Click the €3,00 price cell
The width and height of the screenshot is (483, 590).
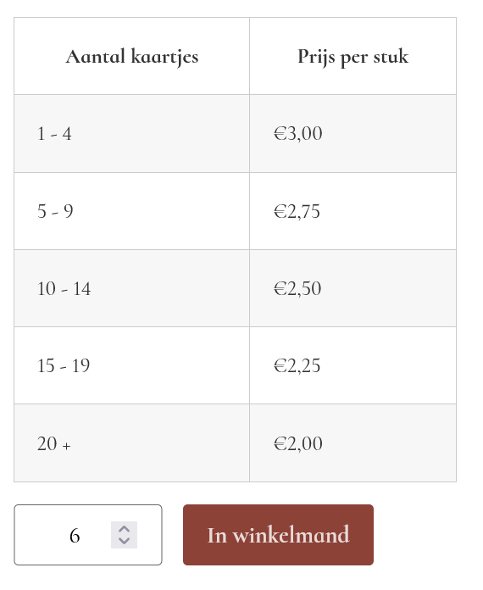[353, 134]
